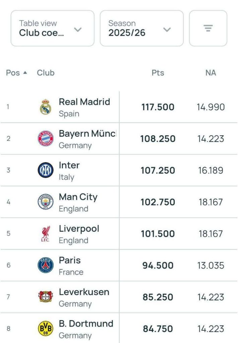Click the Leverkusen club crest

click(x=46, y=297)
